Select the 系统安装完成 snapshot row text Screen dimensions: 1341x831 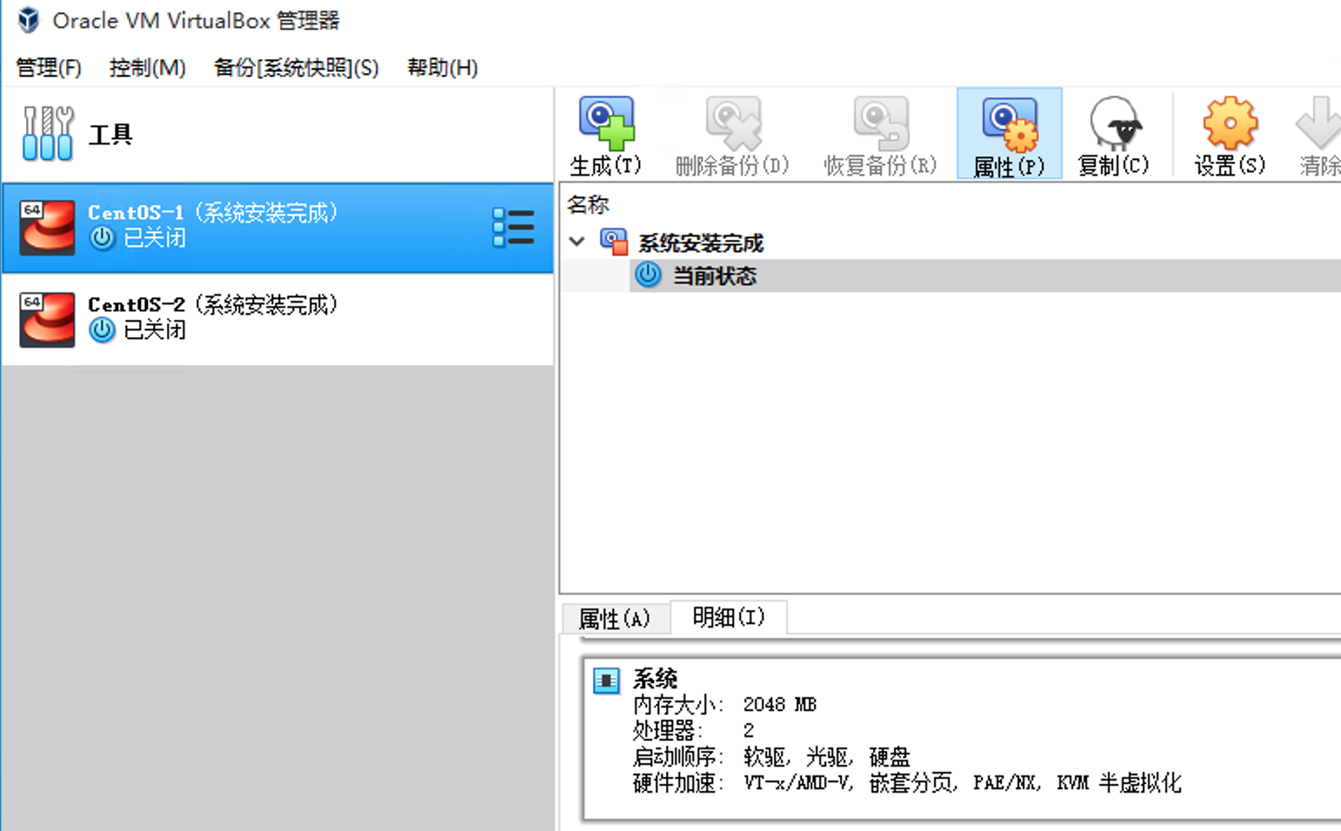coord(701,243)
